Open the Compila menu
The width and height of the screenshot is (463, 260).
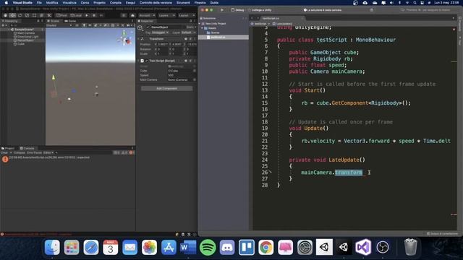click(116, 3)
